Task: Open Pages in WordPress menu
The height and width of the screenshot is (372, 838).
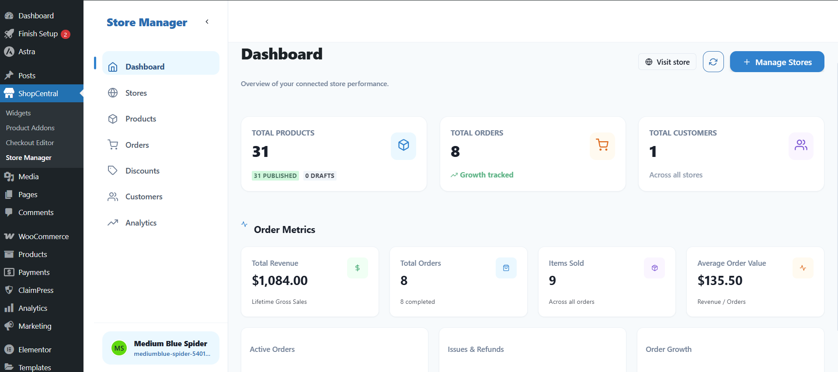Action: [x=42, y=195]
